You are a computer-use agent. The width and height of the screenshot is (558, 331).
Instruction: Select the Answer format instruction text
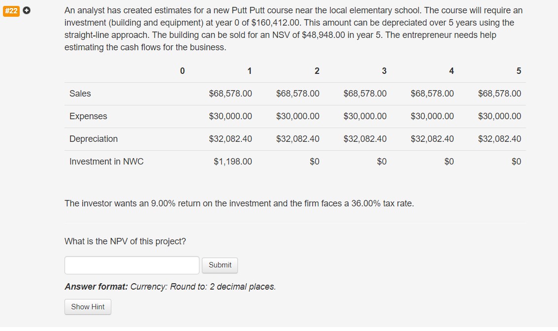[170, 286]
